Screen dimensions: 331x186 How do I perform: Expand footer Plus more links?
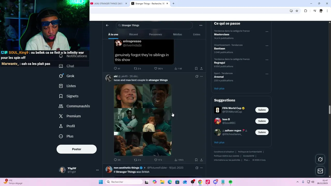[247, 160]
